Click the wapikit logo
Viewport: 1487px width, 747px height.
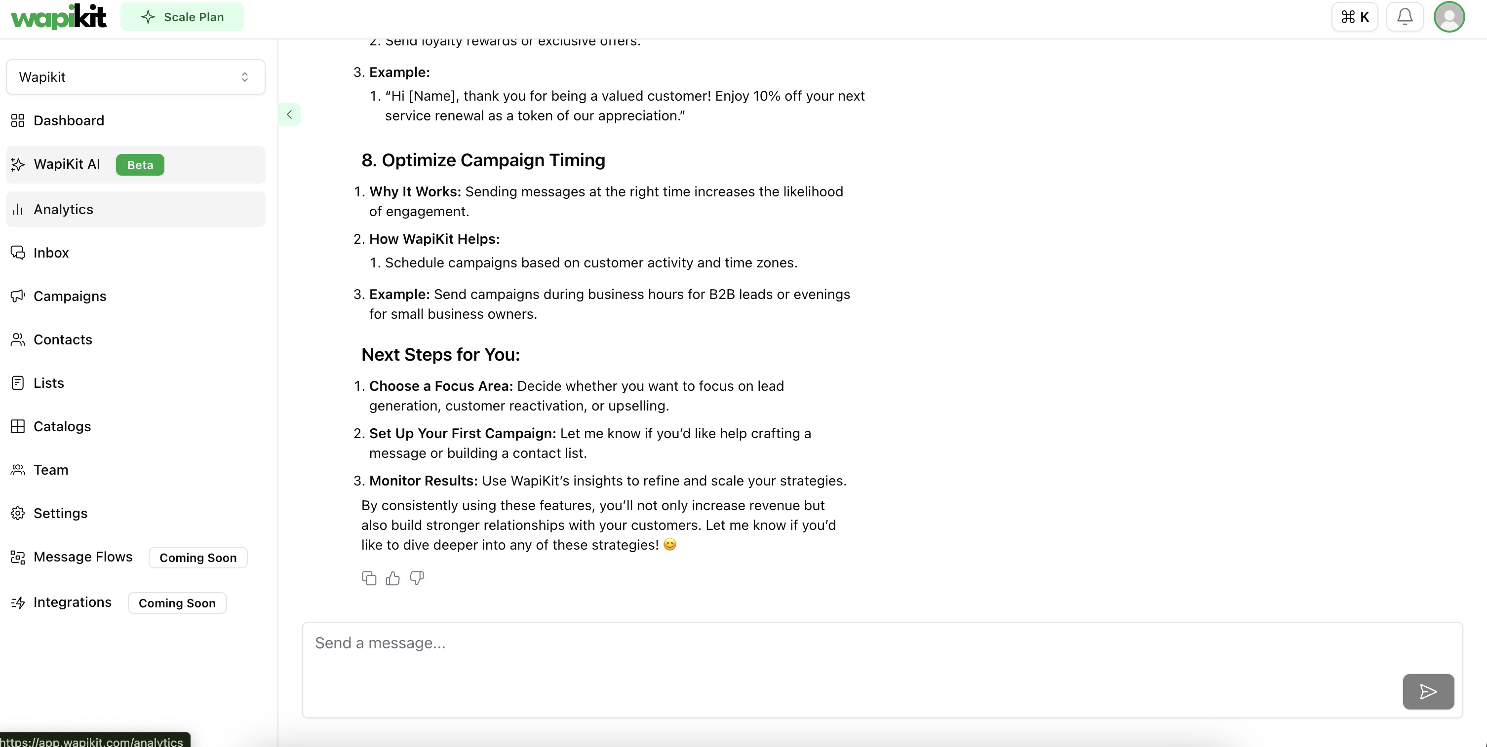[x=59, y=17]
